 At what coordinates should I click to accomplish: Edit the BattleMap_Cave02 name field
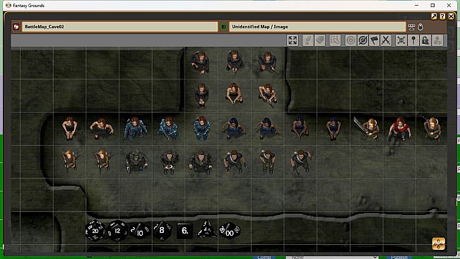click(x=119, y=27)
